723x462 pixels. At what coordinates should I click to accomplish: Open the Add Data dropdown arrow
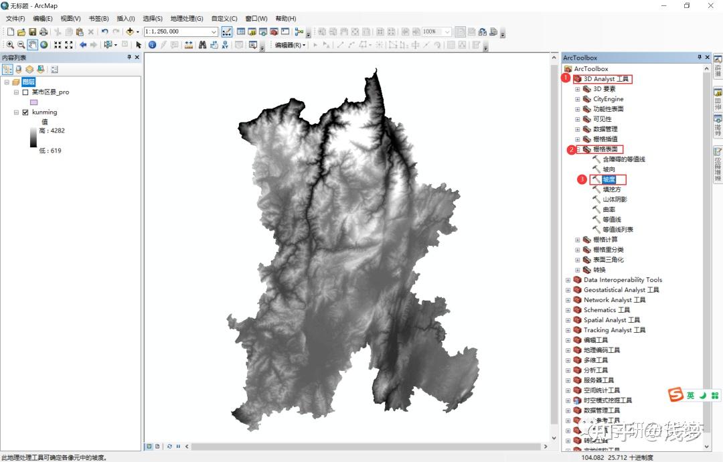tap(137, 32)
